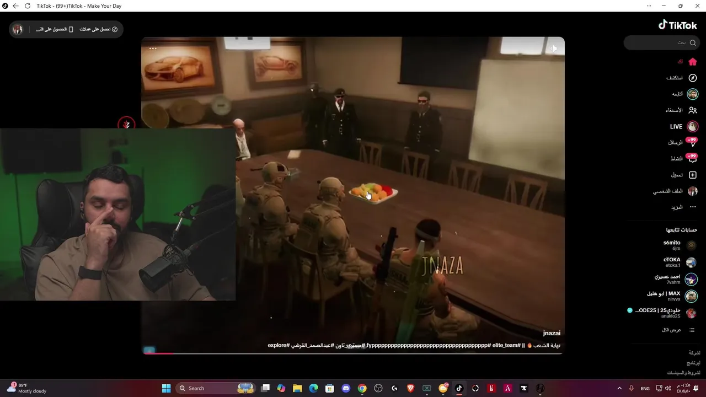Viewport: 706px width, 397px height.
Task: Open the Windows Start menu
Action: point(166,388)
